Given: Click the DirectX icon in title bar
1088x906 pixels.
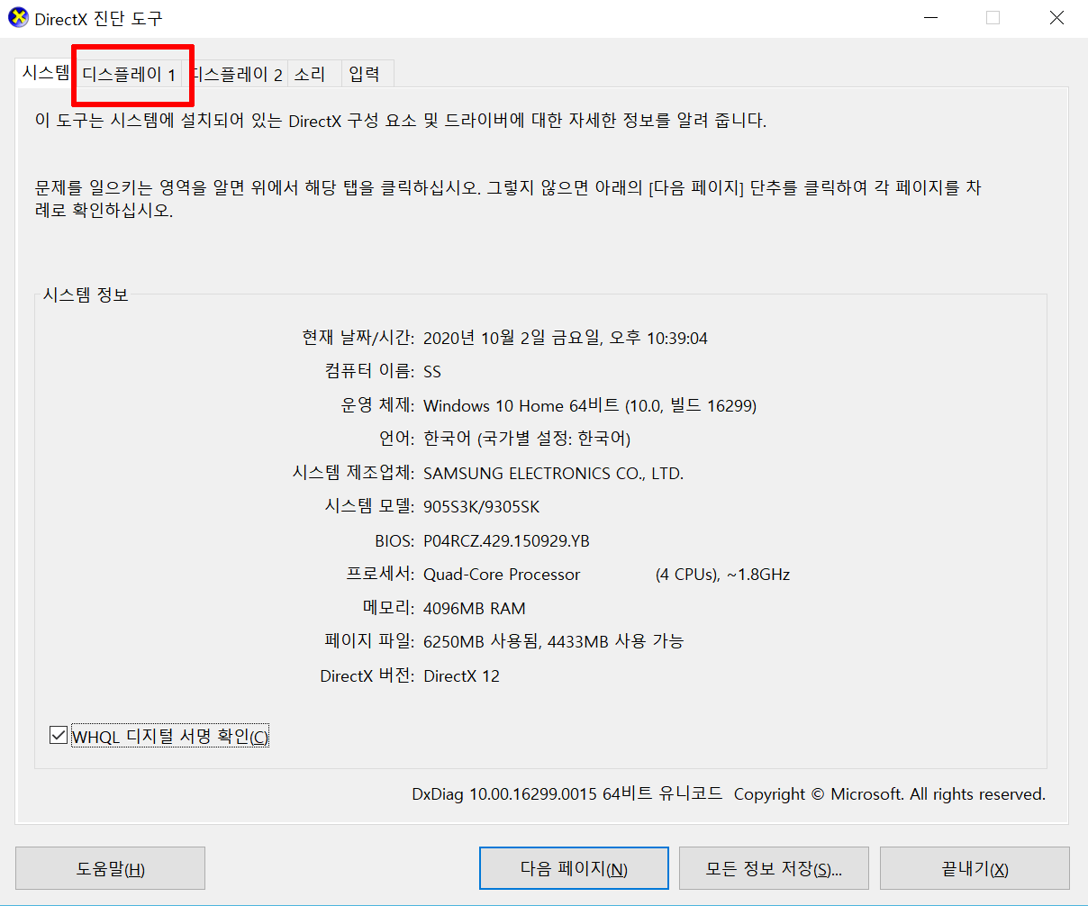Looking at the screenshot, I should 18,18.
